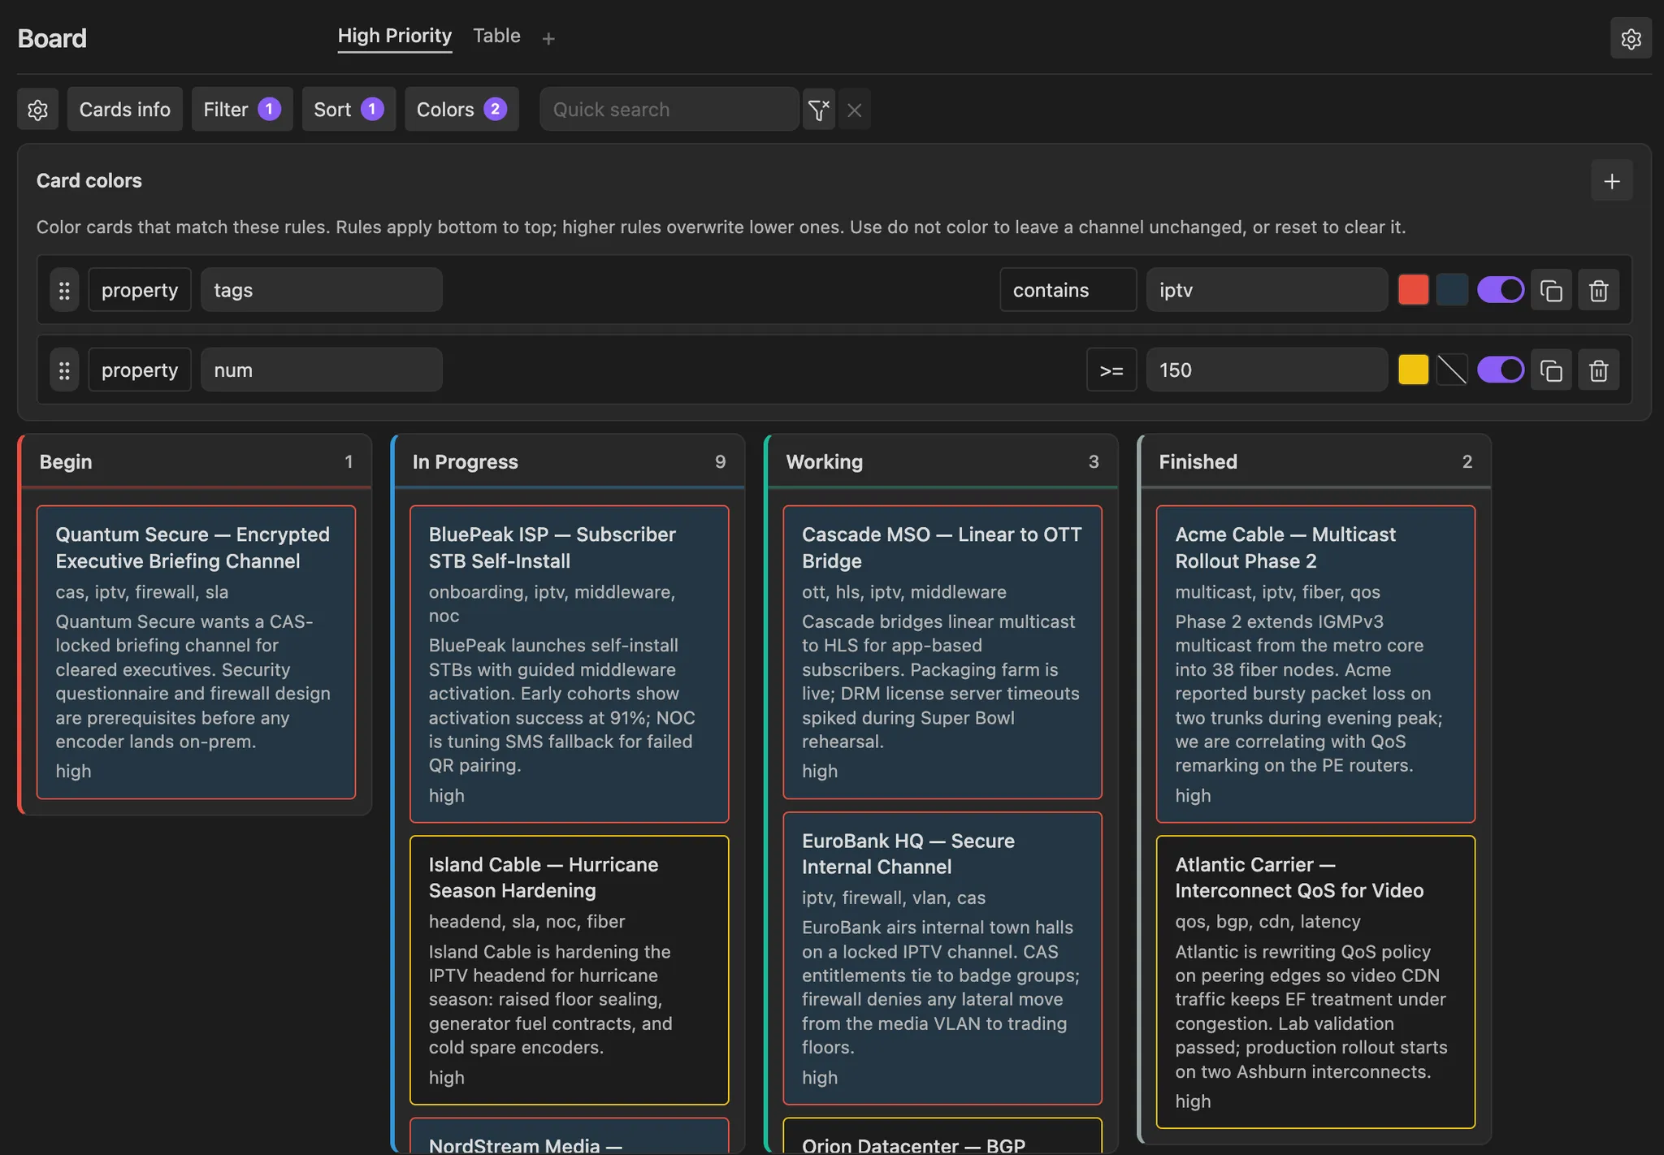Switch to the Table view tab
Viewport: 1664px width, 1155px height.
tap(496, 37)
